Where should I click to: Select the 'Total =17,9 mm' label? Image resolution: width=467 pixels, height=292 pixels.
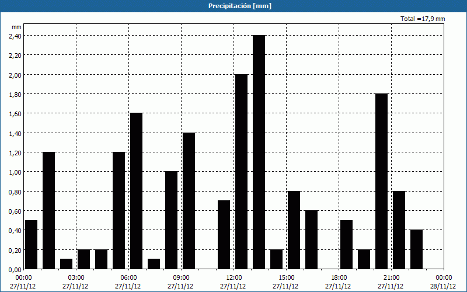click(x=423, y=19)
